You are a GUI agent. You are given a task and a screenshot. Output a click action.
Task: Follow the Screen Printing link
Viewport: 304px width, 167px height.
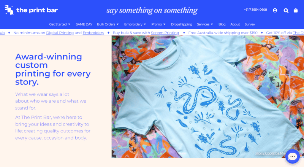(x=165, y=33)
